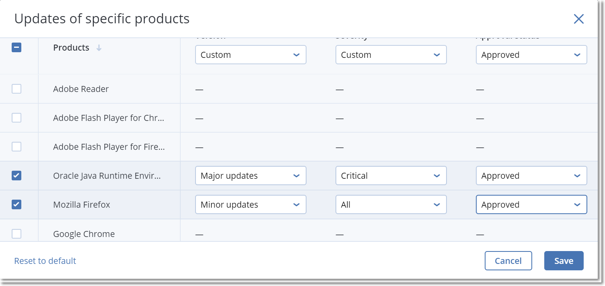This screenshot has width=605, height=286.
Task: Enable Adobe Flash Player for Chrome checkbox
Action: pos(16,118)
